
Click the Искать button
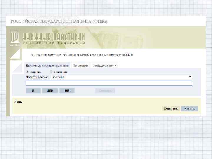coord(189,109)
